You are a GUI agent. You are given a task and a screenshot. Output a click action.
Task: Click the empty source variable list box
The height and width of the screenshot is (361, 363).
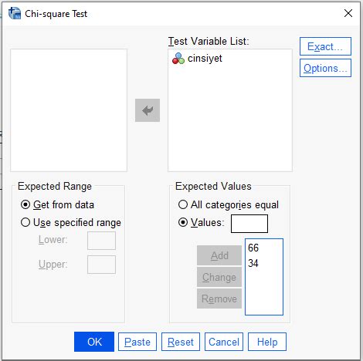(69, 110)
